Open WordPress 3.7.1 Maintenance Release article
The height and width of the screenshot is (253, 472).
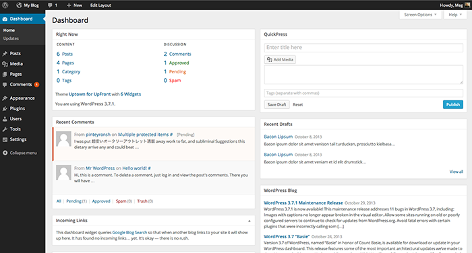point(303,203)
